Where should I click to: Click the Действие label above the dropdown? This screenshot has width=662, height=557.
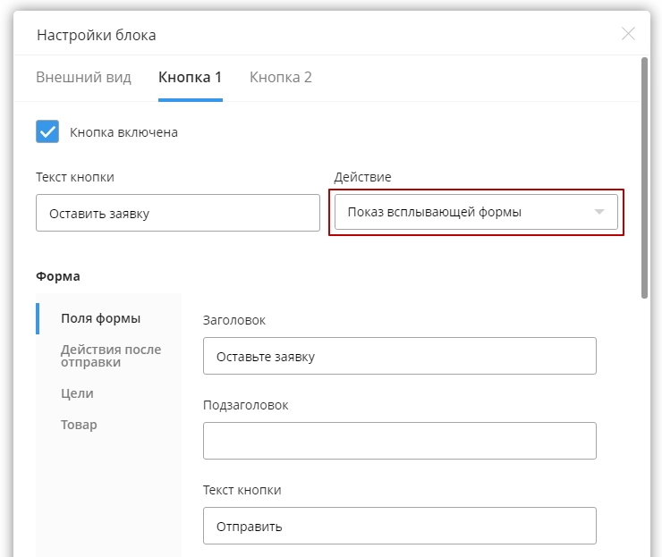[362, 177]
